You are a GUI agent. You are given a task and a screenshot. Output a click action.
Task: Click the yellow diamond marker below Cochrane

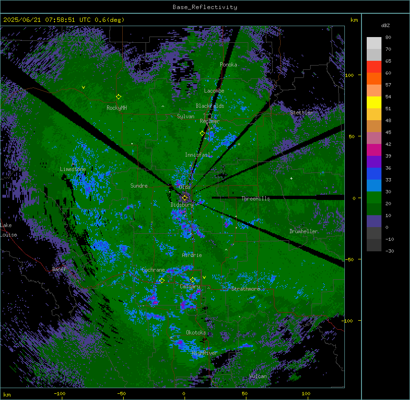point(162,281)
